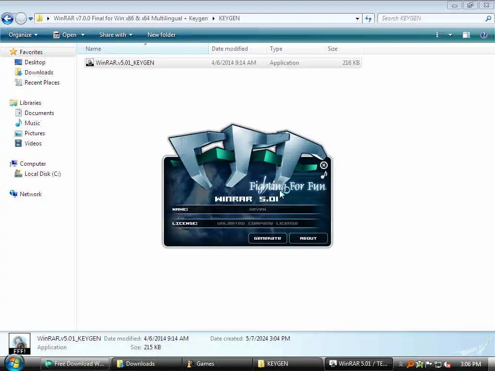Open the Pictures library

coord(35,133)
